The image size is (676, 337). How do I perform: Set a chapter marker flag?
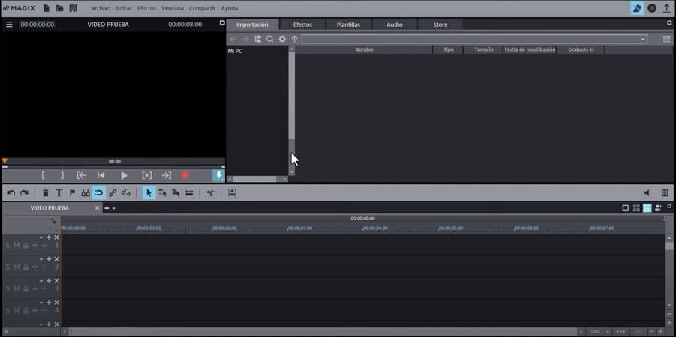[x=72, y=193]
